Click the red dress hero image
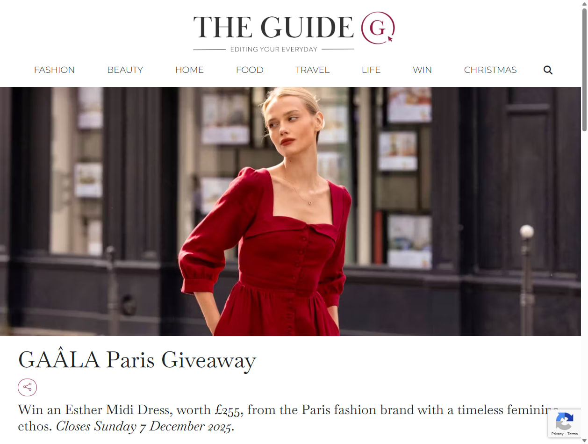 (290, 211)
